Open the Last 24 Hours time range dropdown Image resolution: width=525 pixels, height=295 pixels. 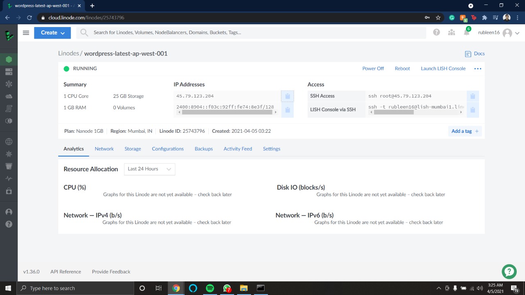[x=150, y=169]
